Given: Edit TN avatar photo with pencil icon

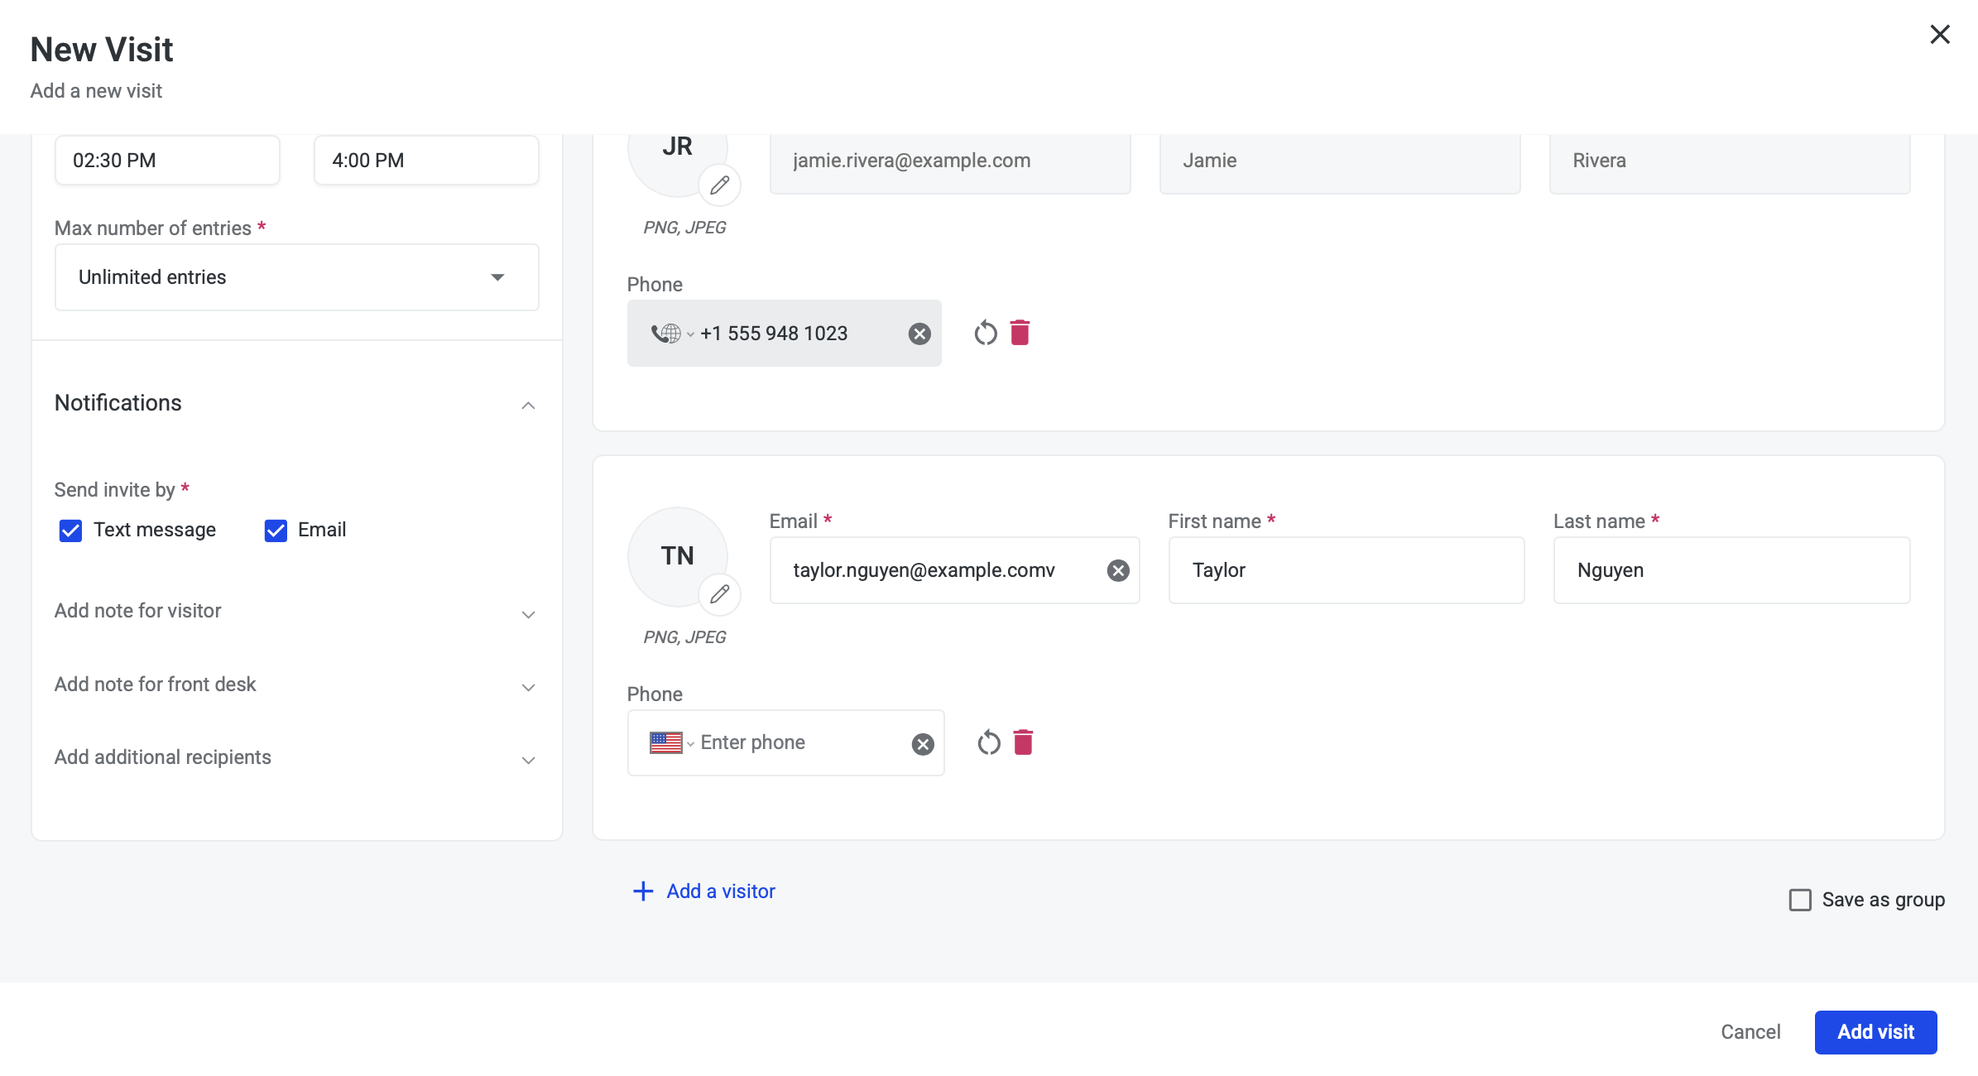Looking at the screenshot, I should point(719,594).
